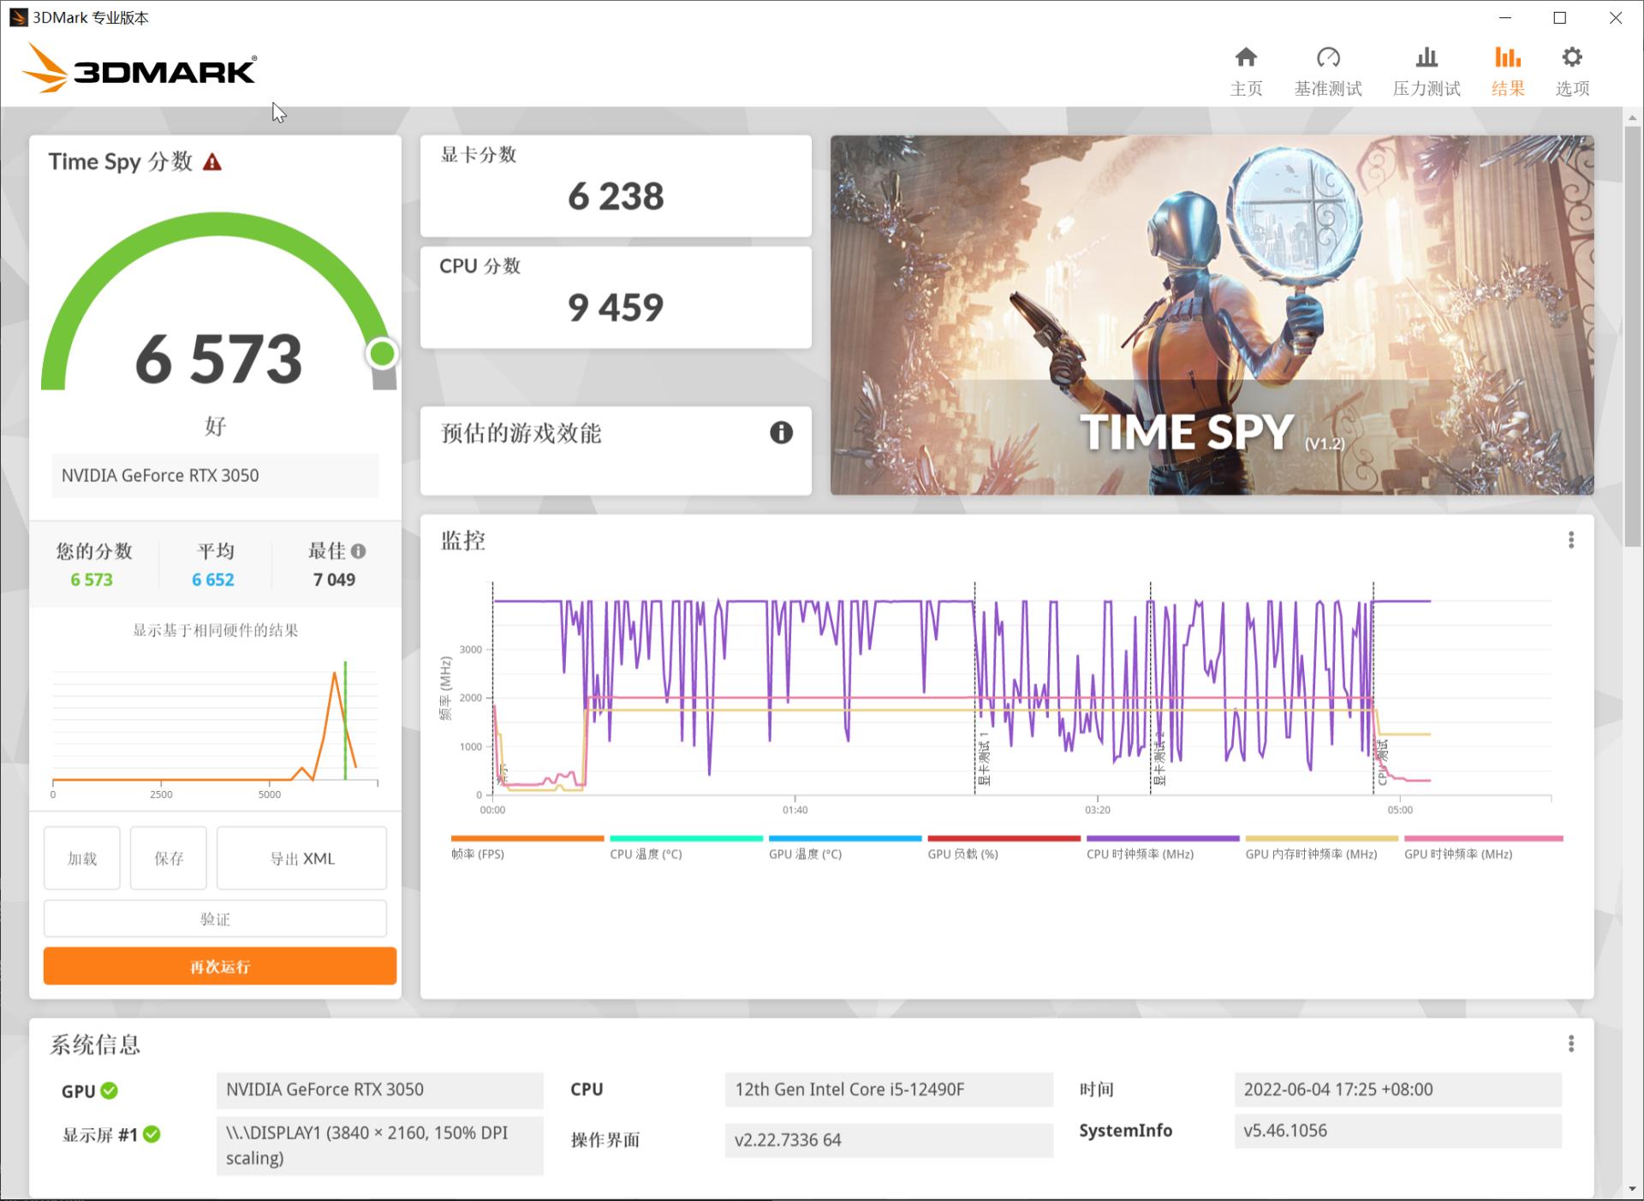This screenshot has width=1644, height=1201.
Task: Open the 监控 panel three-dot menu
Action: point(1570,540)
